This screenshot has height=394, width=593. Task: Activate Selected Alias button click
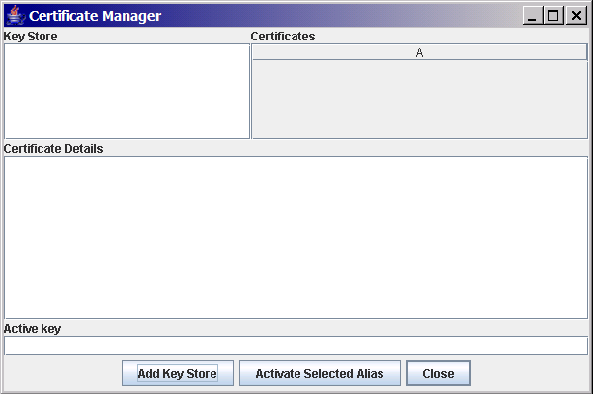point(320,373)
